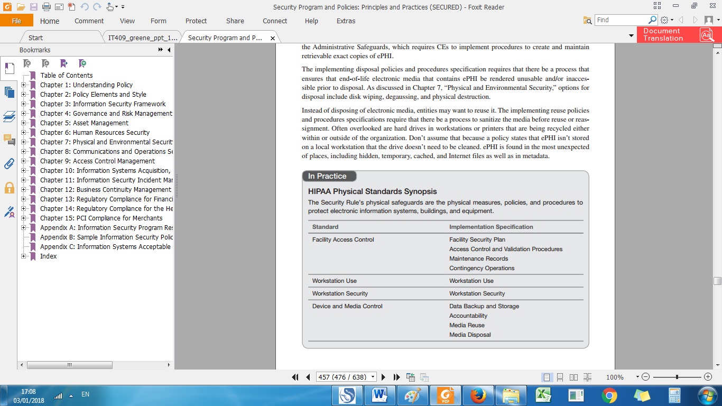Open the Comment ribbon tab
This screenshot has width=722, height=406.
tap(89, 21)
